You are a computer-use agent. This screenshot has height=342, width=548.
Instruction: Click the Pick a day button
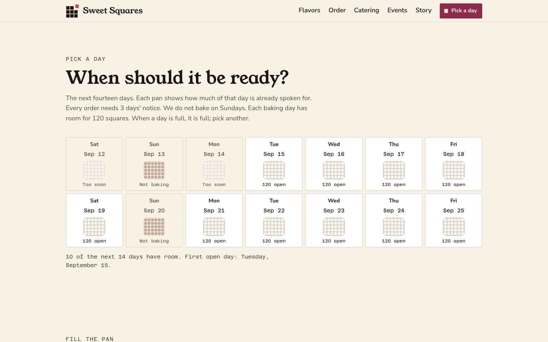coord(461,11)
